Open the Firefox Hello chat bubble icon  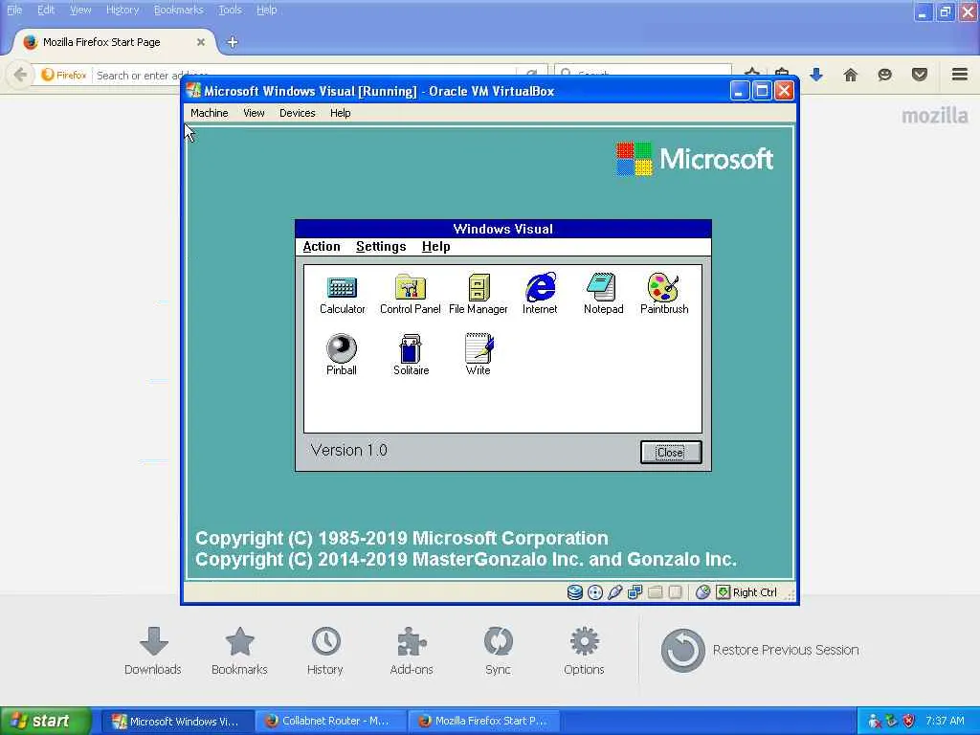(x=884, y=75)
